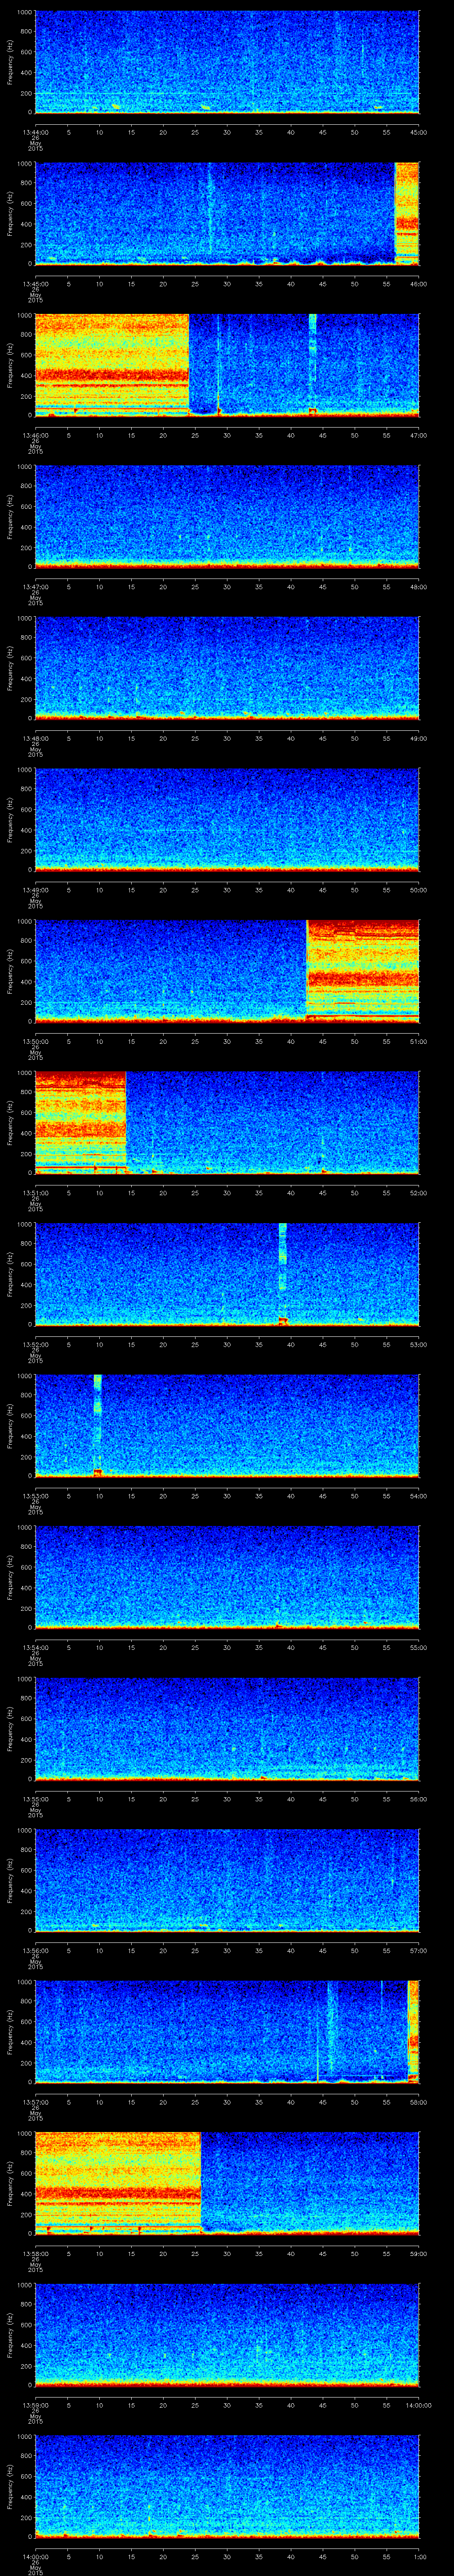This screenshot has width=454, height=2576.
Task: Focus the spectrogram panel starting at 13:55:00
Action: (x=227, y=1728)
